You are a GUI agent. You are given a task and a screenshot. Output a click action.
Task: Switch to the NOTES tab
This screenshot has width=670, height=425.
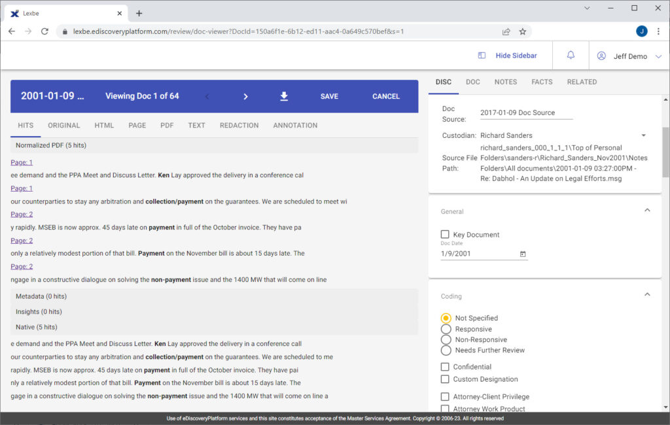tap(506, 82)
